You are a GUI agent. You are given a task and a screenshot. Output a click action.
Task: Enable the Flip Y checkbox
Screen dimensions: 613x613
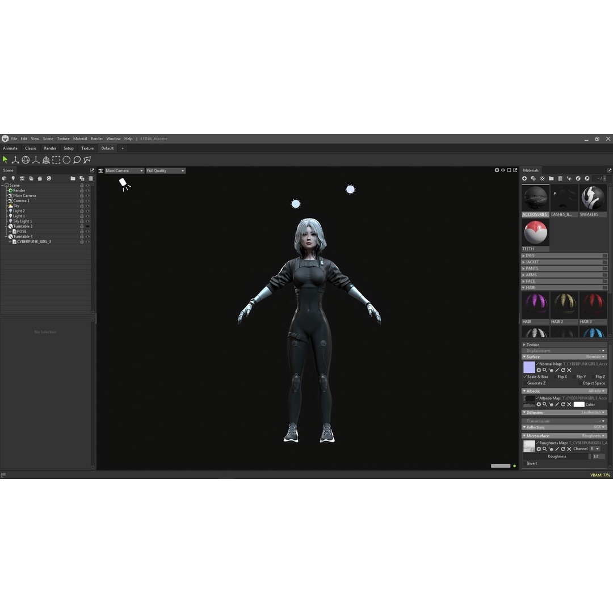point(573,377)
